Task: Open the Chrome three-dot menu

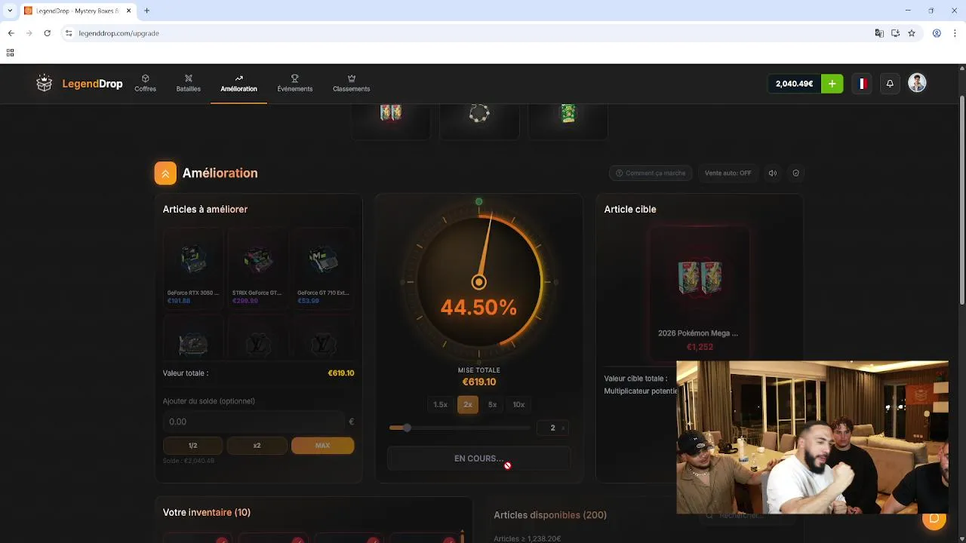Action: (955, 33)
